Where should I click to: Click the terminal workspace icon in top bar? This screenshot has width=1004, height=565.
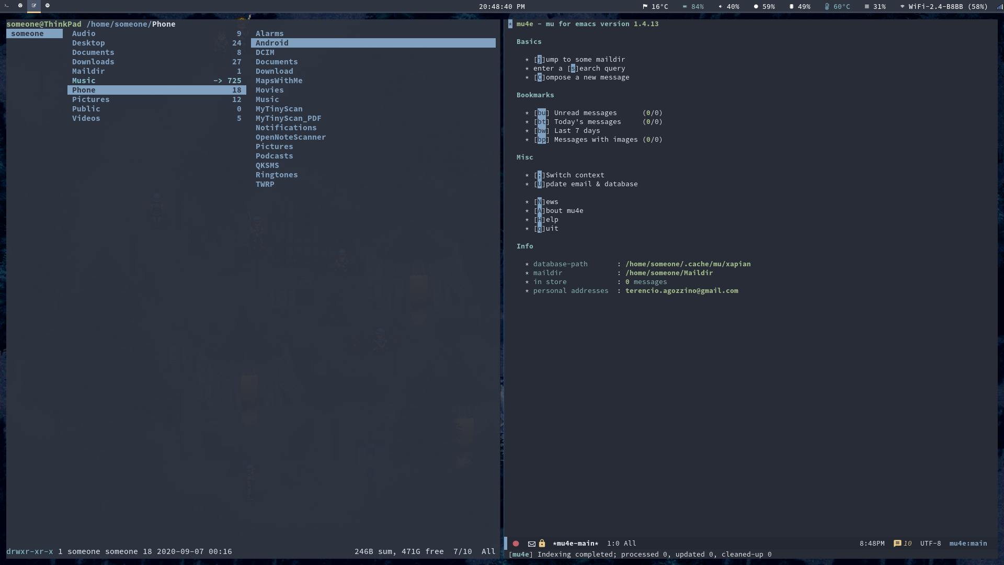coord(7,6)
